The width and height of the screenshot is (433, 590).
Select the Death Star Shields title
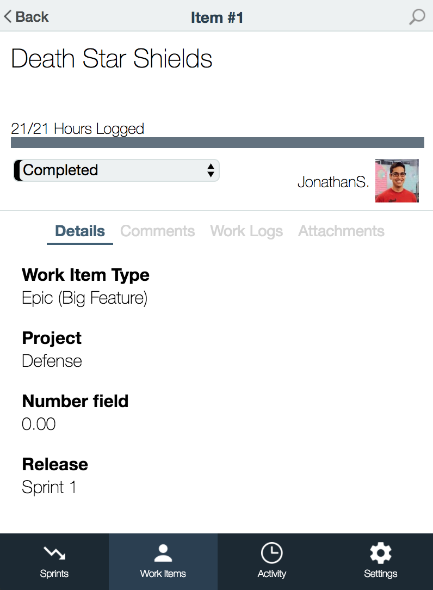pyautogui.click(x=111, y=59)
